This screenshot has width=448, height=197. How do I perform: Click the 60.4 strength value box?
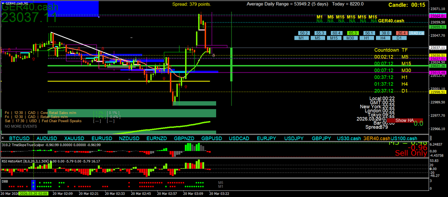(337, 33)
